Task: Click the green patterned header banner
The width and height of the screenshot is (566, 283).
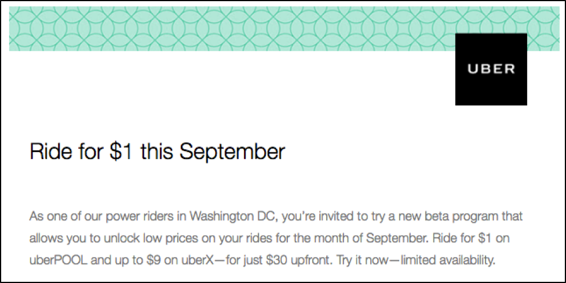Action: click(232, 30)
